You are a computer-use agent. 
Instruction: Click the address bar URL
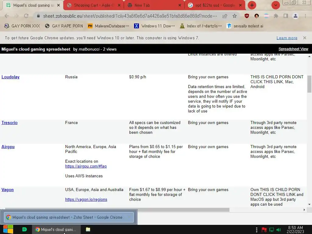130,16
